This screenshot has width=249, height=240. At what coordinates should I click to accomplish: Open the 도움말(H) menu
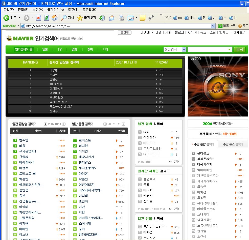pyautogui.click(x=89, y=10)
